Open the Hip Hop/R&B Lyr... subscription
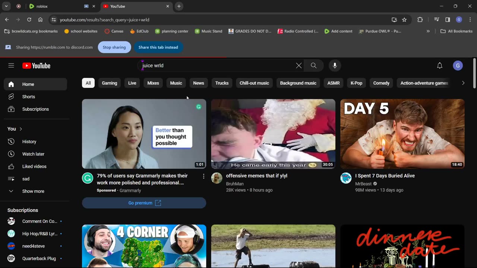Image resolution: width=477 pixels, height=268 pixels. [x=37, y=234]
